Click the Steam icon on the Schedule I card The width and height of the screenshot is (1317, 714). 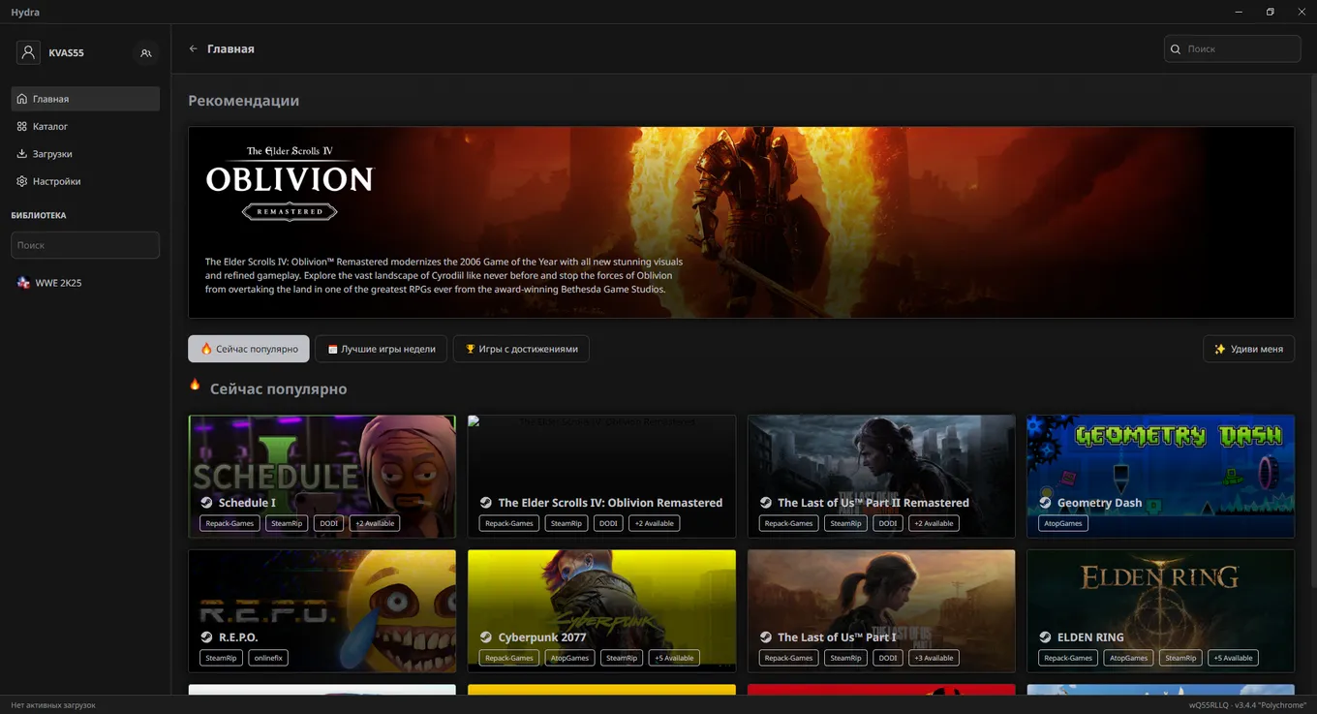click(x=206, y=503)
